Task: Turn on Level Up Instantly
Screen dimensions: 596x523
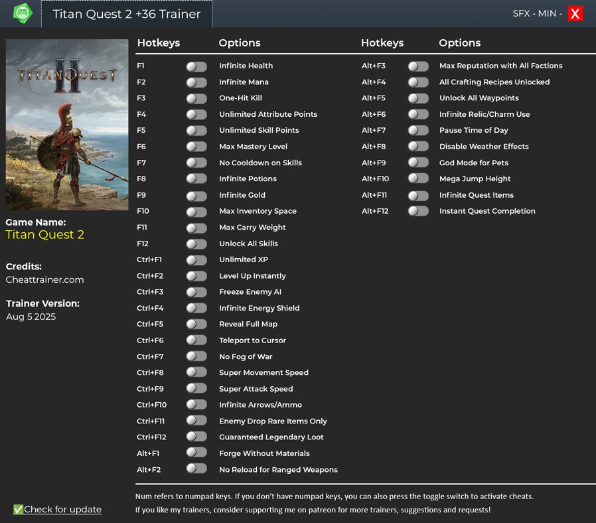Action: (196, 276)
